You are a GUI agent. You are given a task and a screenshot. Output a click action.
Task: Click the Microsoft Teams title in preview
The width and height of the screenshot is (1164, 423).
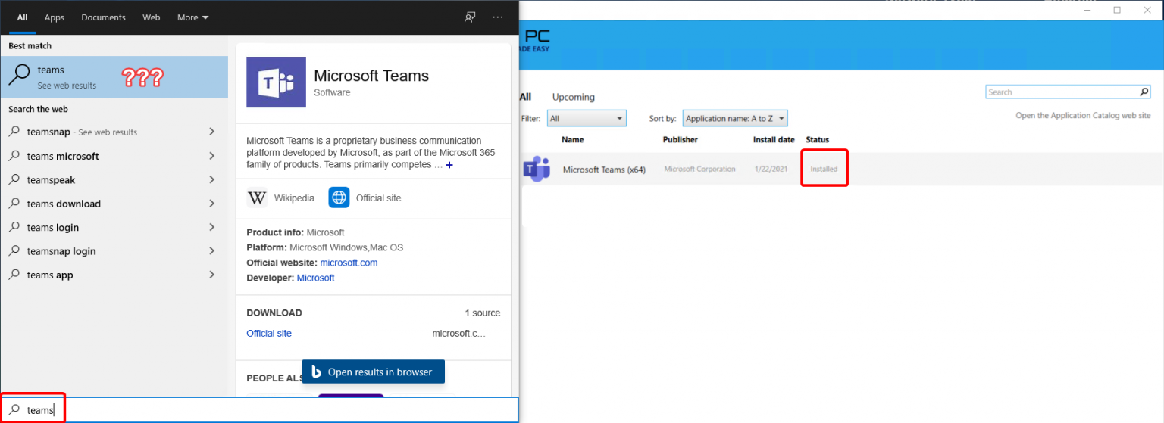[x=371, y=76]
